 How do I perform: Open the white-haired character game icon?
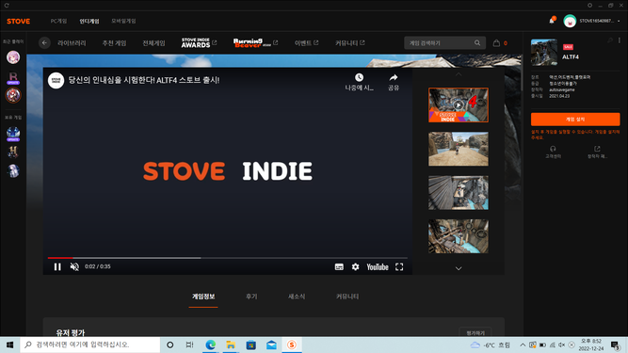pos(13,171)
